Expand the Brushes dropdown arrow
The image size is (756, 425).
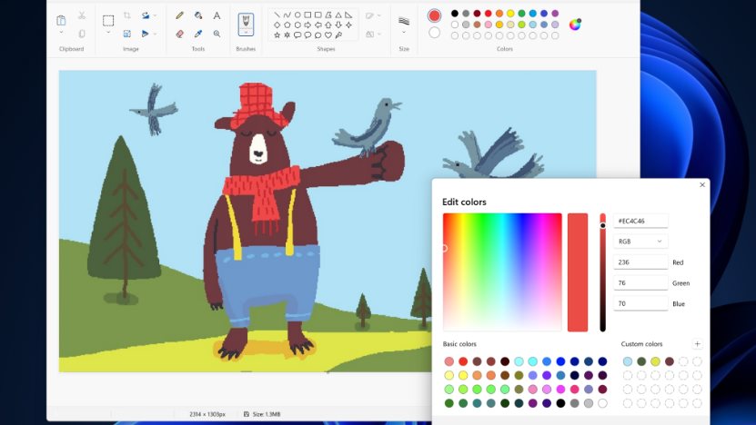click(246, 31)
